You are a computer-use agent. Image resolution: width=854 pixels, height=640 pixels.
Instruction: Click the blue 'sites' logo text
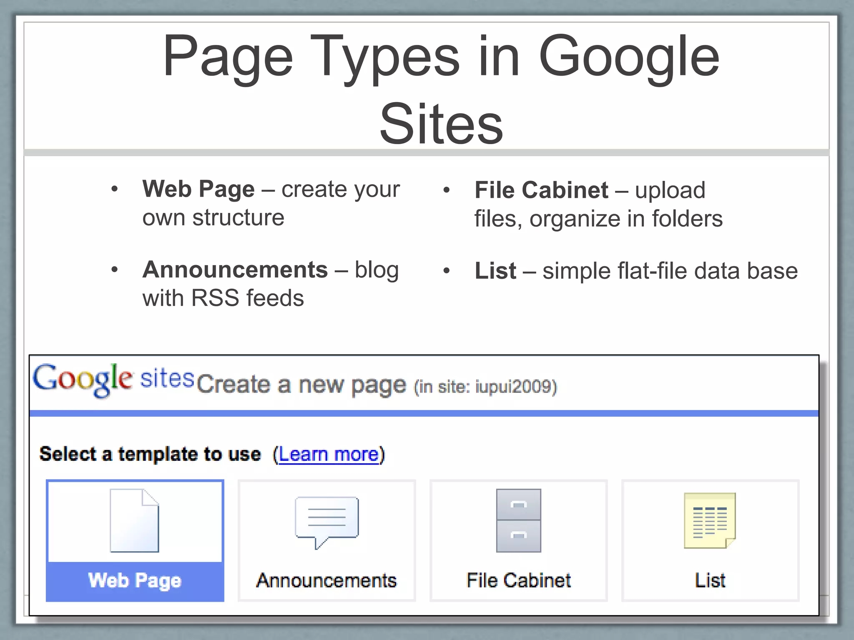(x=167, y=378)
